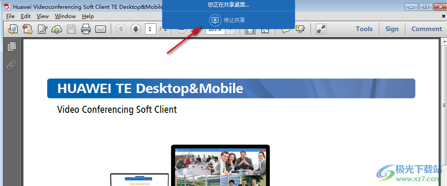Click the Create PDF toolbar icon

pos(27,29)
